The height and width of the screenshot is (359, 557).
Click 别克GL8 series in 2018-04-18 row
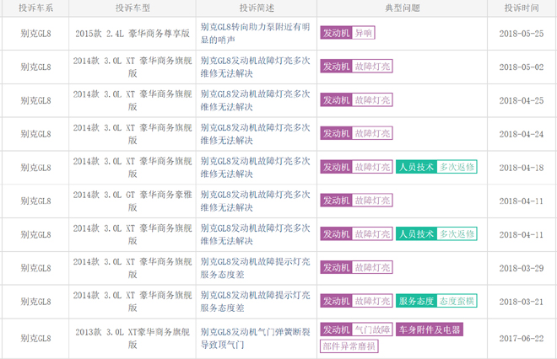tap(35, 168)
